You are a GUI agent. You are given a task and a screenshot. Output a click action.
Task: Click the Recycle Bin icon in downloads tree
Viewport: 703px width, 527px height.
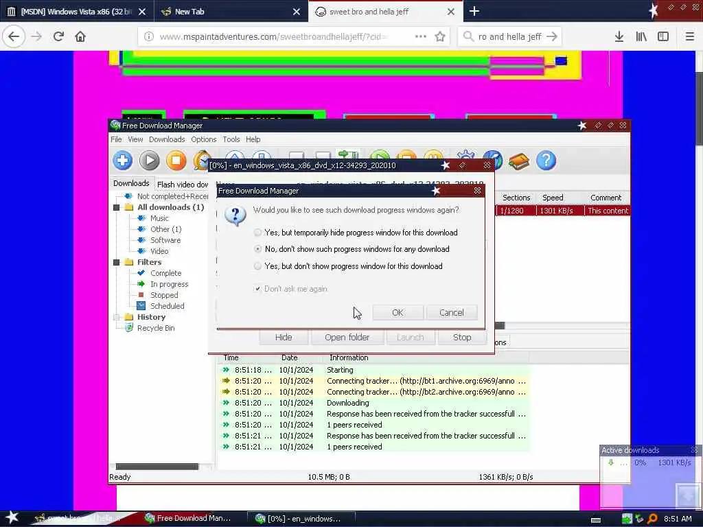tap(128, 327)
